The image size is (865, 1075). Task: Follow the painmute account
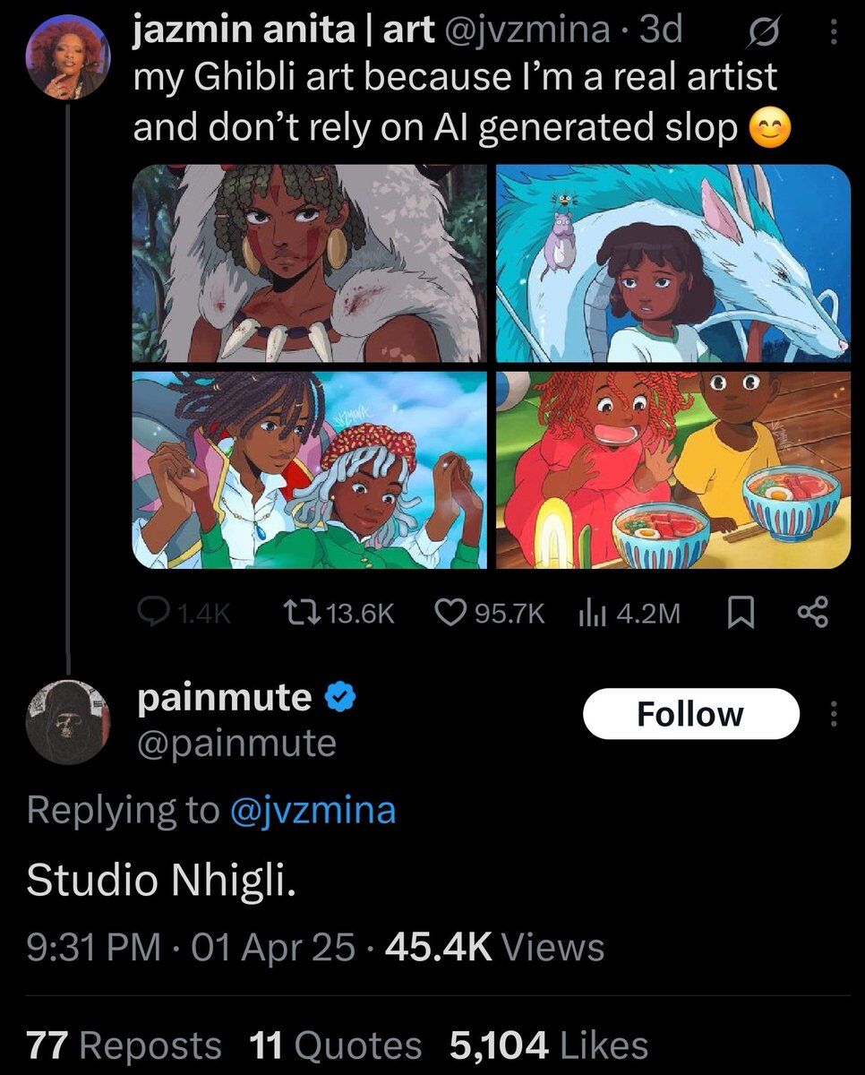click(690, 714)
